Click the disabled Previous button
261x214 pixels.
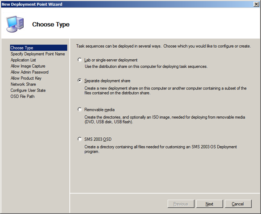(181, 204)
